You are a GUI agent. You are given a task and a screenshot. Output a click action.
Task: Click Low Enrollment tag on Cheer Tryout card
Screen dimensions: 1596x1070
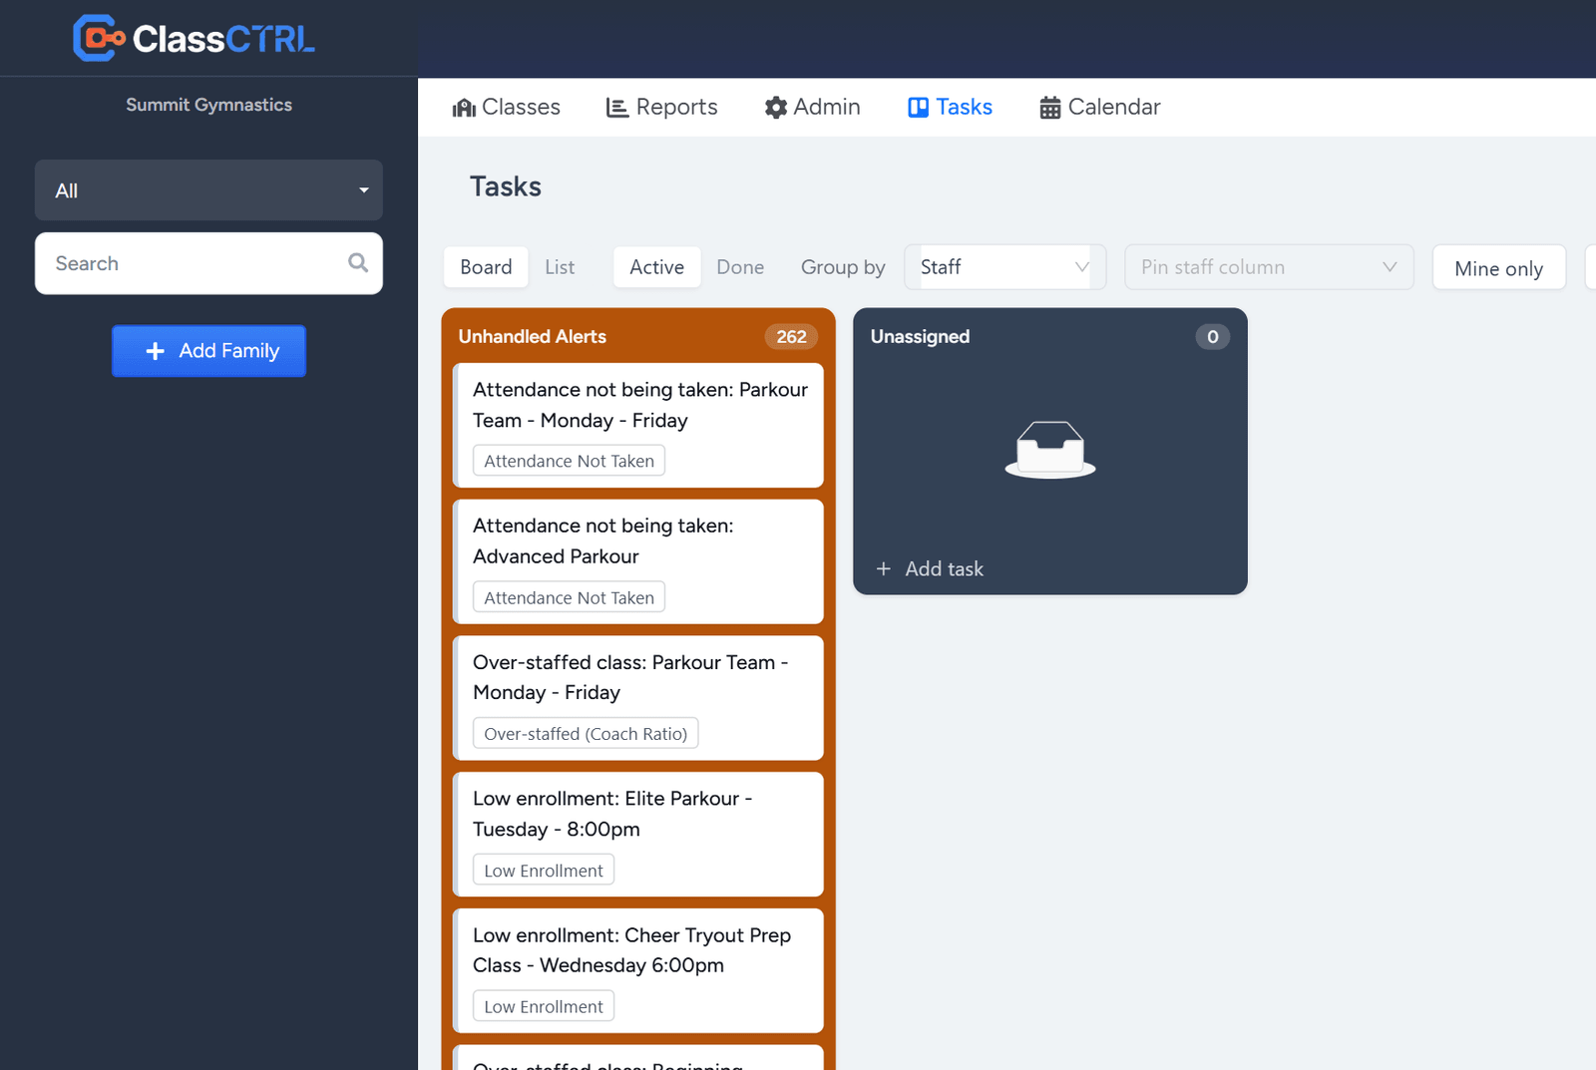pyautogui.click(x=544, y=1006)
